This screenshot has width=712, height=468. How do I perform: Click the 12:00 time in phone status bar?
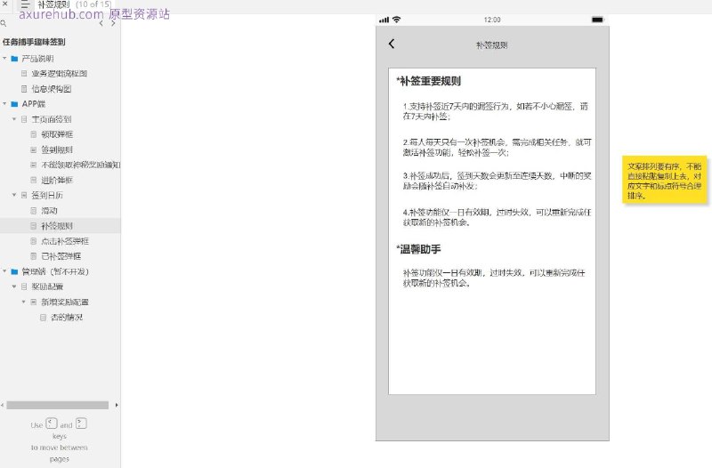pyautogui.click(x=492, y=20)
